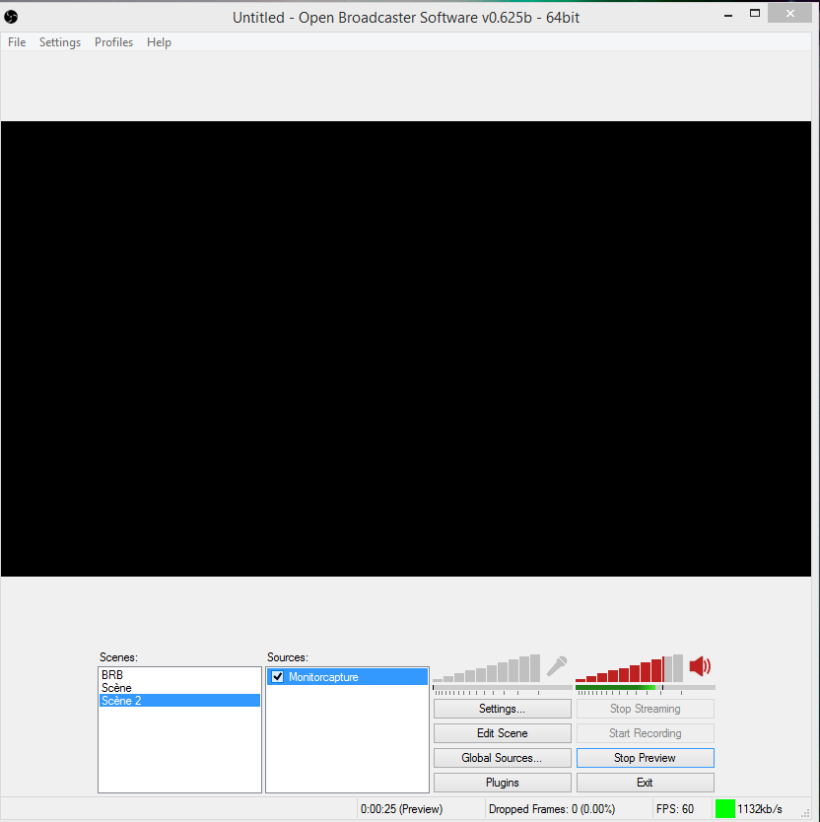Image resolution: width=820 pixels, height=822 pixels.
Task: Click the Settings... button
Action: click(503, 709)
